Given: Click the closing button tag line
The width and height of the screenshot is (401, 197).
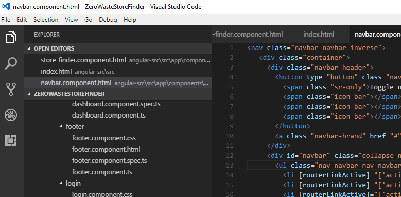Looking at the screenshot, I should tap(292, 126).
